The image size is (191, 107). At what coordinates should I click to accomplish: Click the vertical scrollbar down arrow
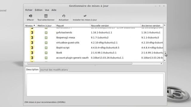(x=164, y=60)
